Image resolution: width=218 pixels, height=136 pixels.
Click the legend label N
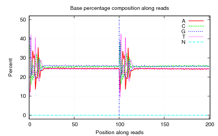[x=184, y=42]
